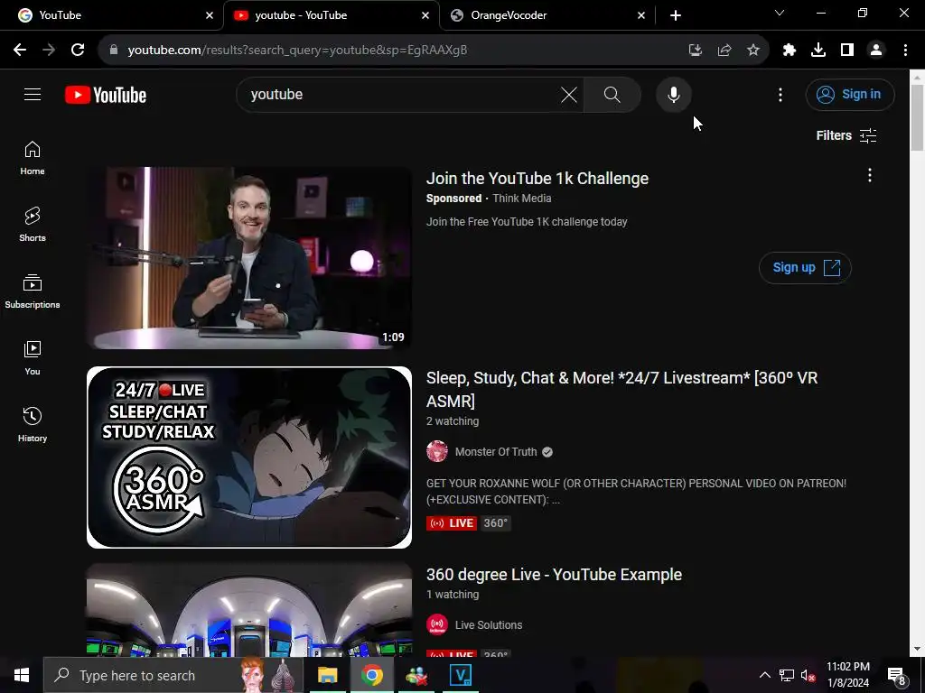Click the Chrome taskbar icon

click(371, 675)
